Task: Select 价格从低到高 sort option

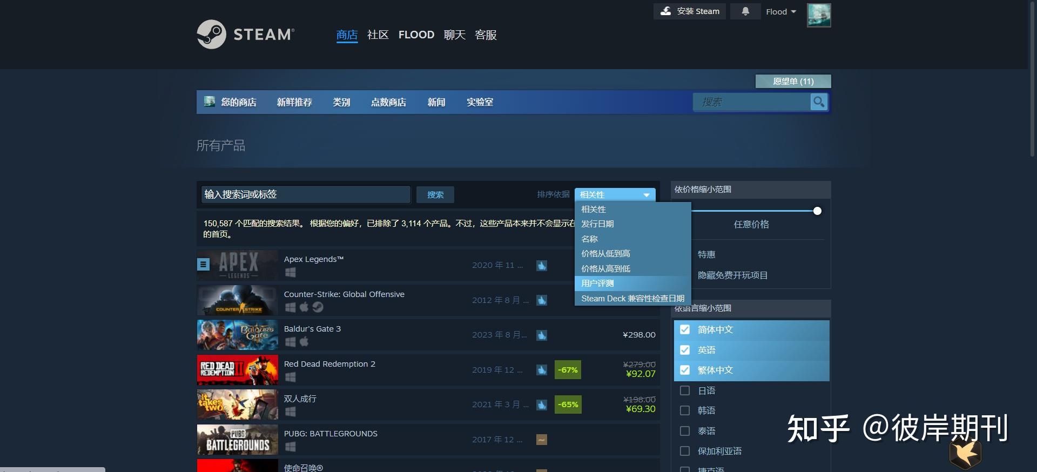Action: point(633,254)
